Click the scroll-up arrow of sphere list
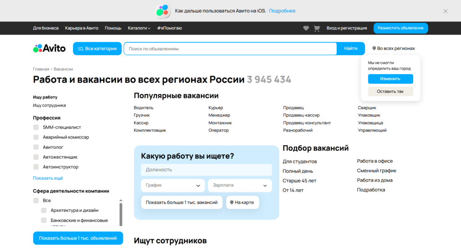The height and width of the screenshot is (250, 461). click(121, 201)
